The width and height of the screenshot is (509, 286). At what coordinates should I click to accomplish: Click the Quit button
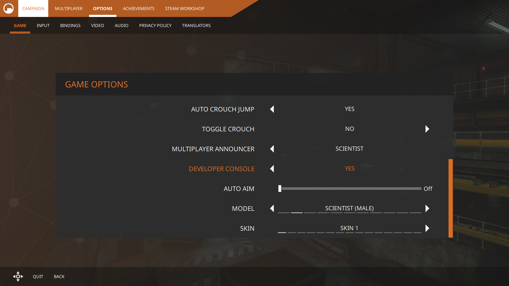(x=38, y=276)
